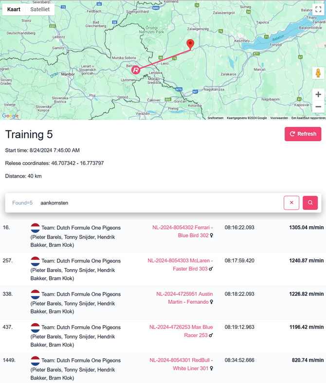Click Kaartgegevens ©2024 Google text
Image resolution: width=326 pixels, height=383 pixels.
point(247,118)
